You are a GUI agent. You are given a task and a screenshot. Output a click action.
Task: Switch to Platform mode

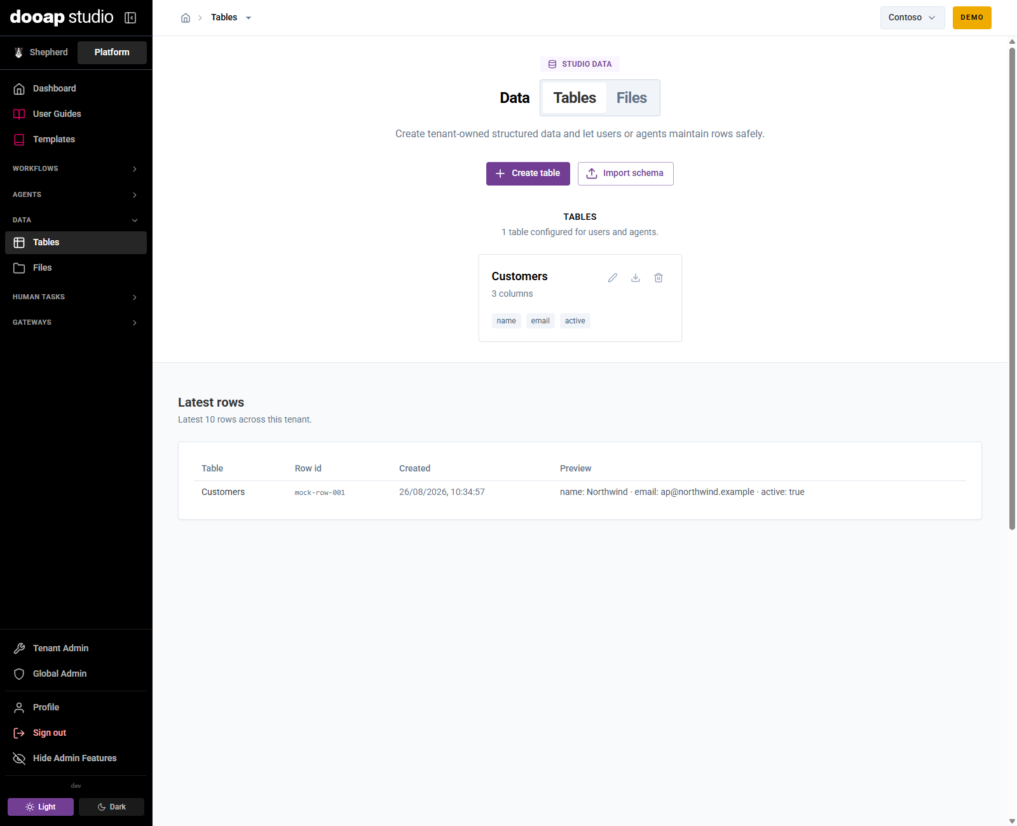(112, 53)
